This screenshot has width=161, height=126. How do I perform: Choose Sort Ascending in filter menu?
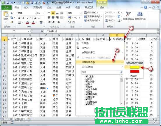pyautogui.click(x=100, y=43)
